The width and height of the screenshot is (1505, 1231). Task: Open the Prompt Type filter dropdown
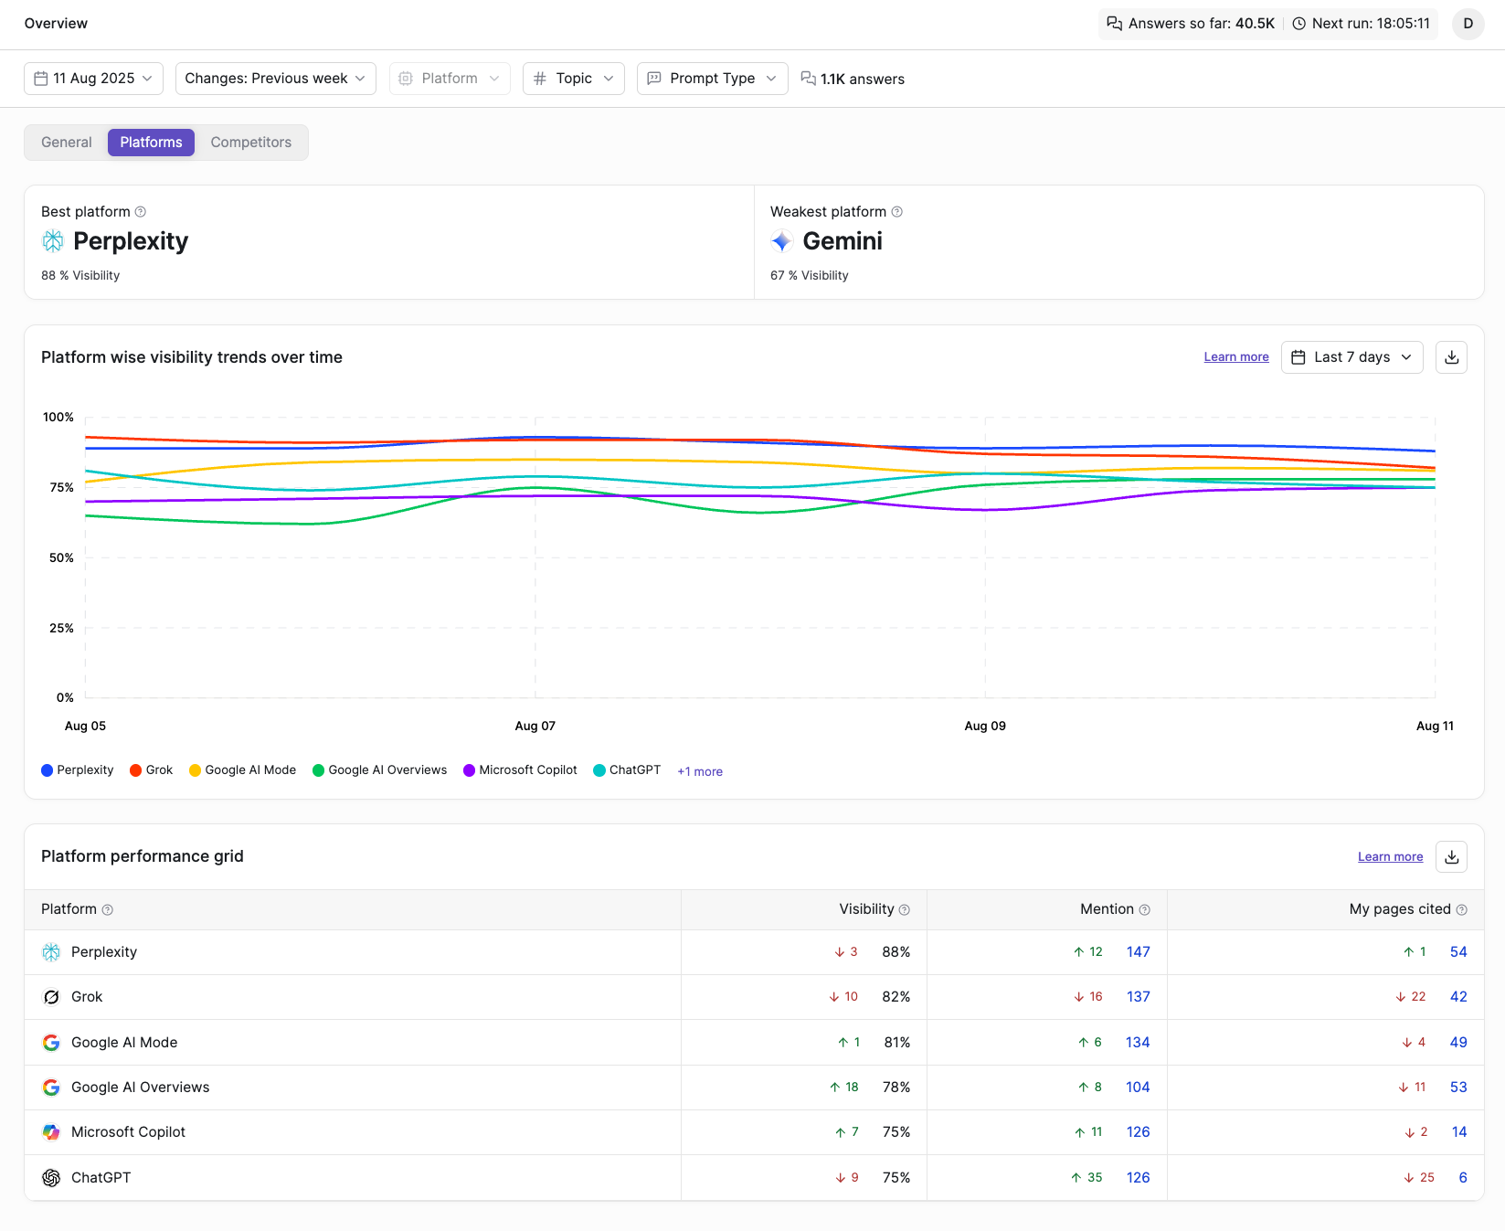tap(713, 79)
